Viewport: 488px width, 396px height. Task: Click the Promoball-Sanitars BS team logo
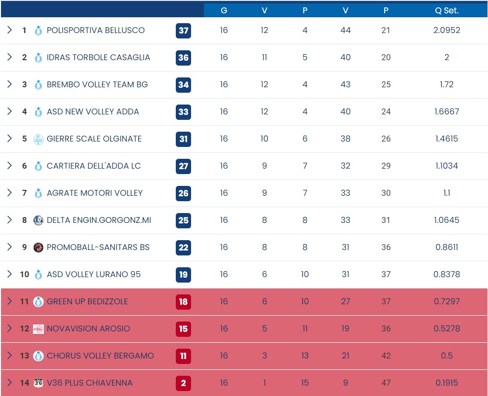(38, 248)
